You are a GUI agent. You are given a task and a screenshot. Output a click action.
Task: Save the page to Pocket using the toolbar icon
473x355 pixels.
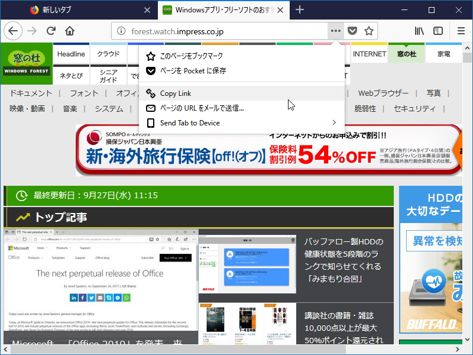click(x=352, y=31)
